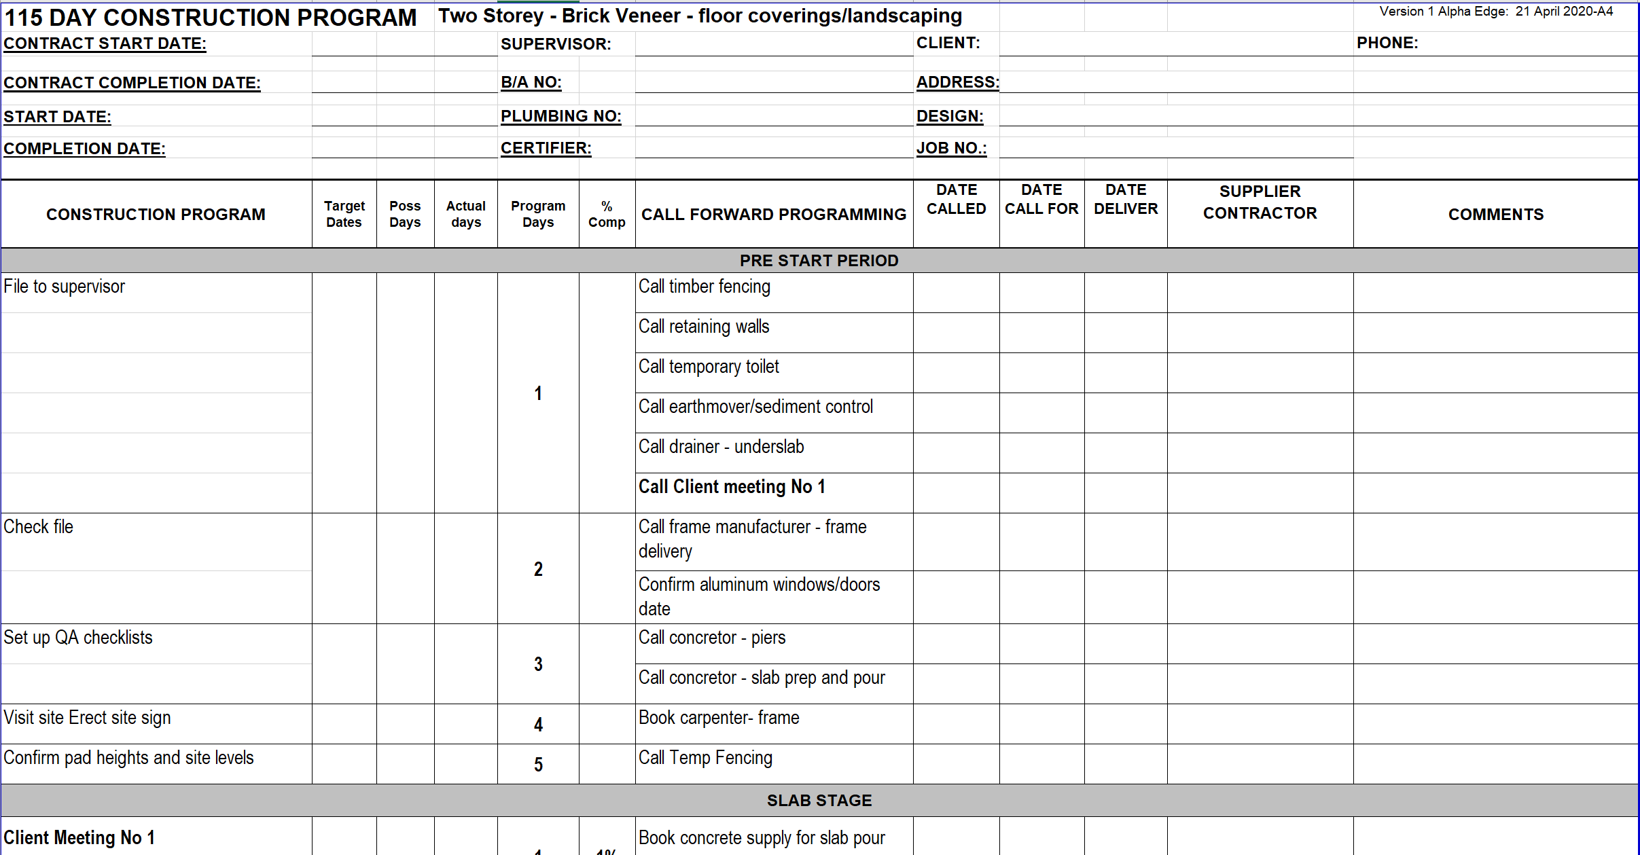The width and height of the screenshot is (1640, 855).
Task: Click Date Called cell for retaining walls
Action: (x=956, y=332)
